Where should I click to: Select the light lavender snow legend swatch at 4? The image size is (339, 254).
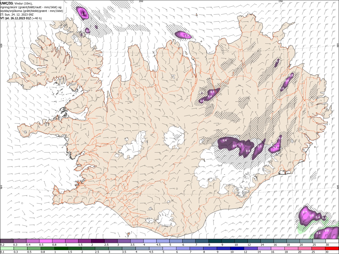150,241
